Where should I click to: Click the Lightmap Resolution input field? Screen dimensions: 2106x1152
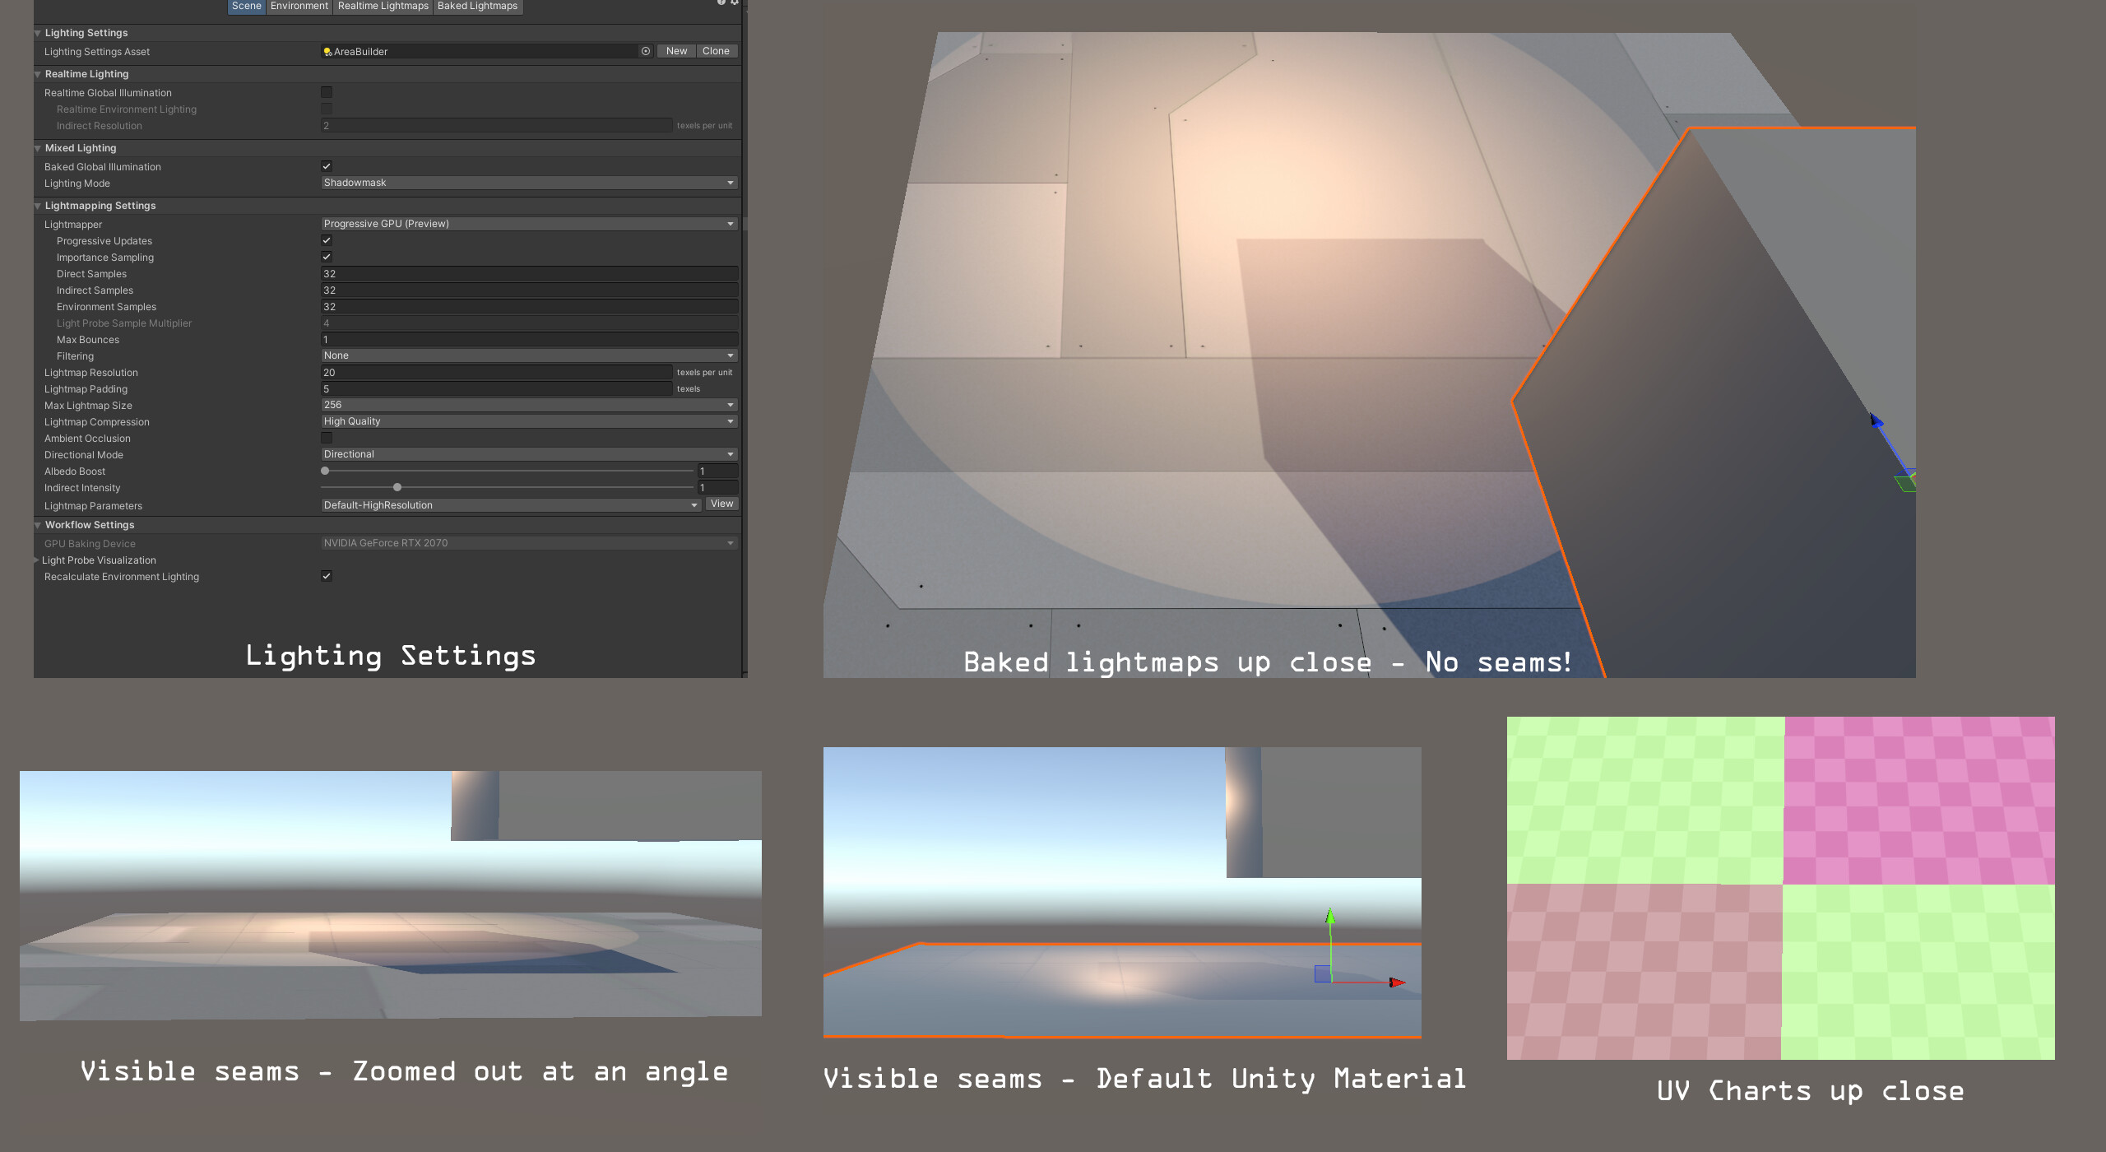[x=495, y=373]
